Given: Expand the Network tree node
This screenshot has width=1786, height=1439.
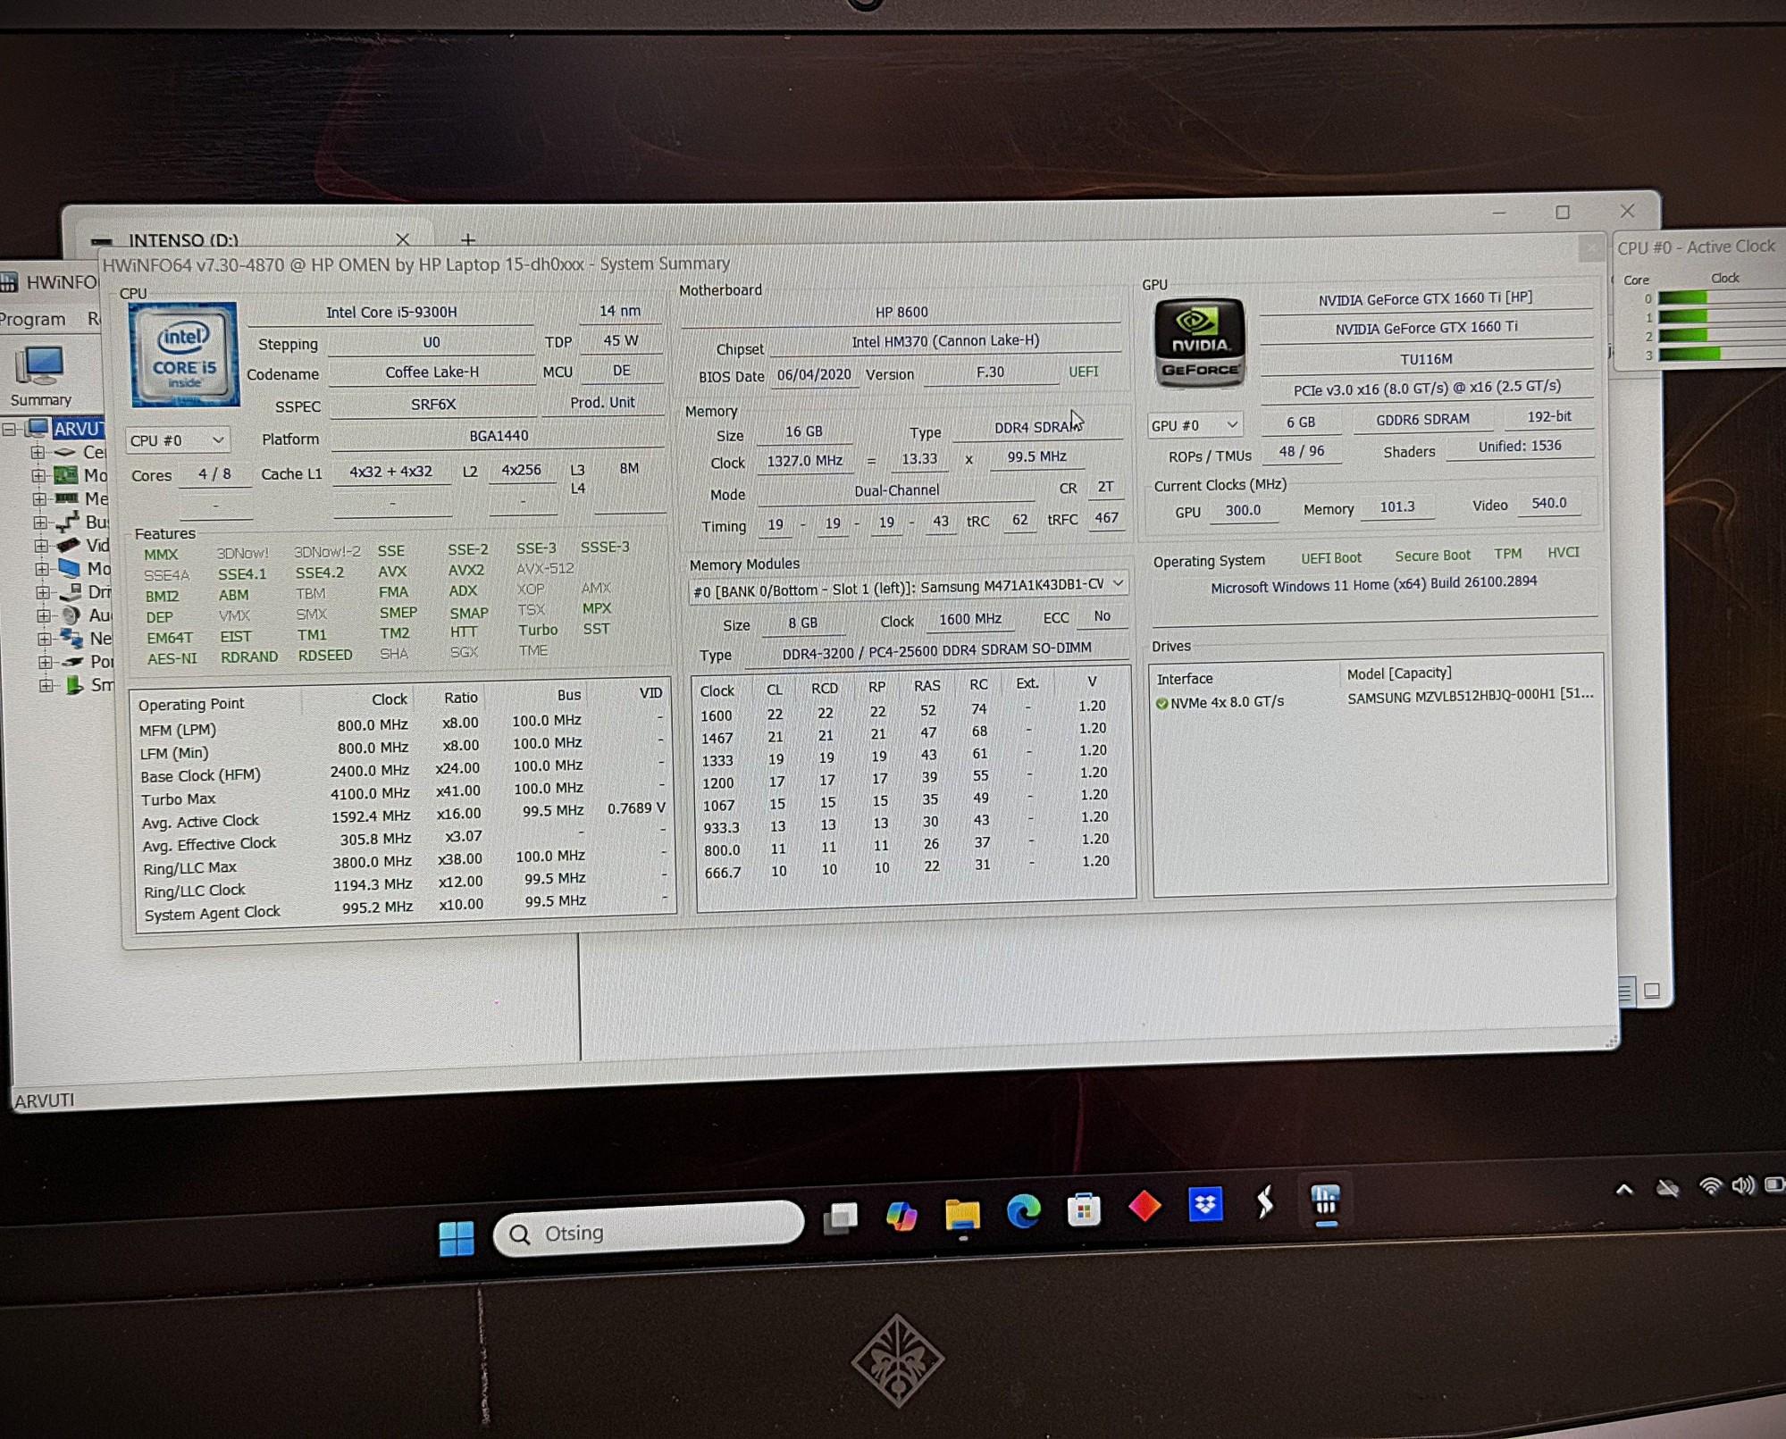Looking at the screenshot, I should [45, 639].
